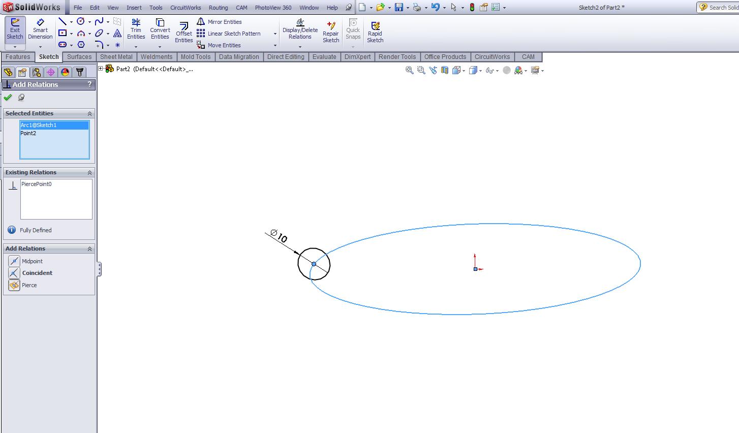Open the DisplayManager appearance tab
Image resolution: width=739 pixels, height=433 pixels.
(x=65, y=72)
